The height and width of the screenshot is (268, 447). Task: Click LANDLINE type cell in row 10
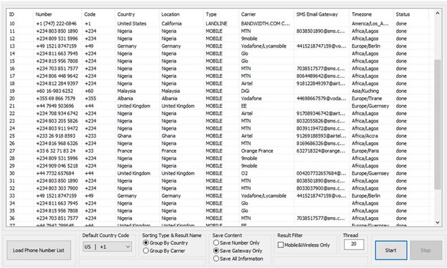pos(217,23)
